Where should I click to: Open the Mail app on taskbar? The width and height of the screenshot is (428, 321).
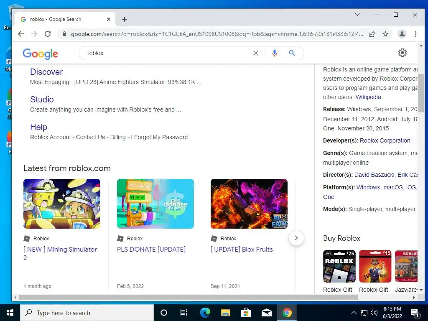click(266, 313)
